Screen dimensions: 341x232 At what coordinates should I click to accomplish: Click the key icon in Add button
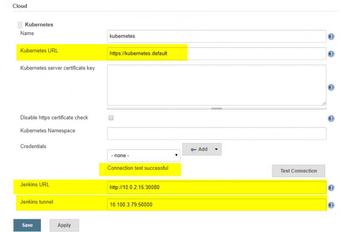point(194,149)
